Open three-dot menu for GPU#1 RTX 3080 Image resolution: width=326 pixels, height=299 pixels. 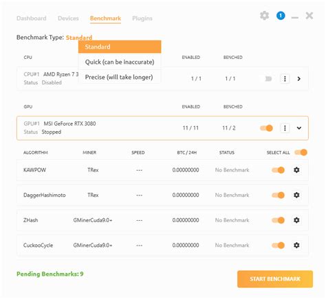(x=285, y=128)
